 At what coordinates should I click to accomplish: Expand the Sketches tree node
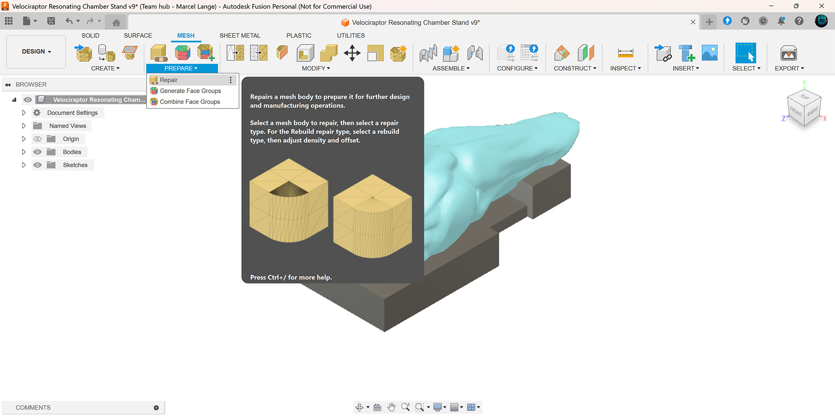pyautogui.click(x=23, y=165)
